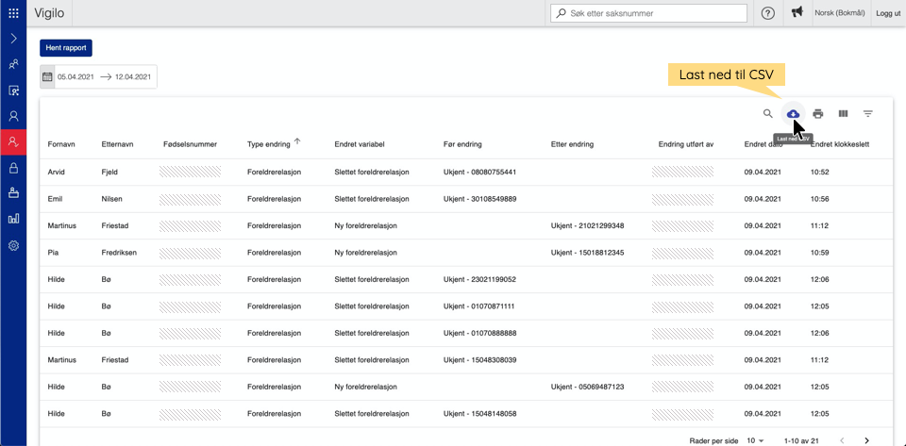Viewport: 906px width, 446px height.
Task: Open the people group sidebar icon
Action: click(13, 65)
